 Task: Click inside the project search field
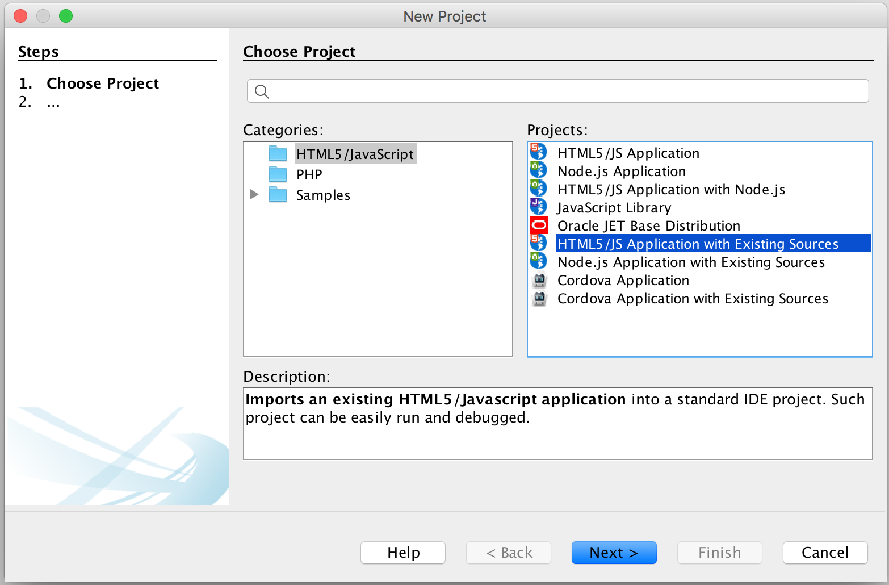click(x=557, y=90)
